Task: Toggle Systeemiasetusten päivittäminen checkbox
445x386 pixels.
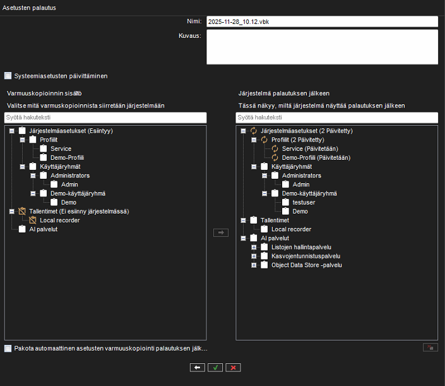Action: pos(8,76)
